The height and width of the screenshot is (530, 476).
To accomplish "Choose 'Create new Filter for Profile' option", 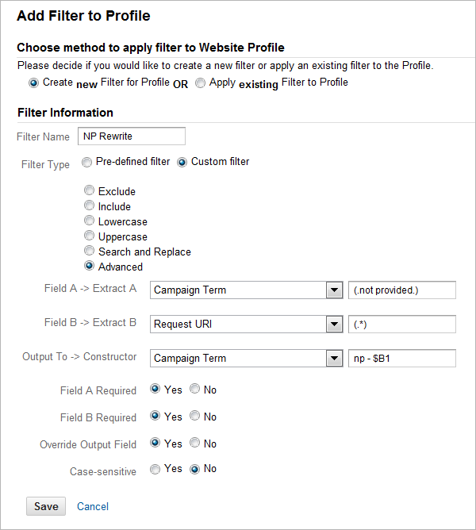I will pyautogui.click(x=33, y=83).
